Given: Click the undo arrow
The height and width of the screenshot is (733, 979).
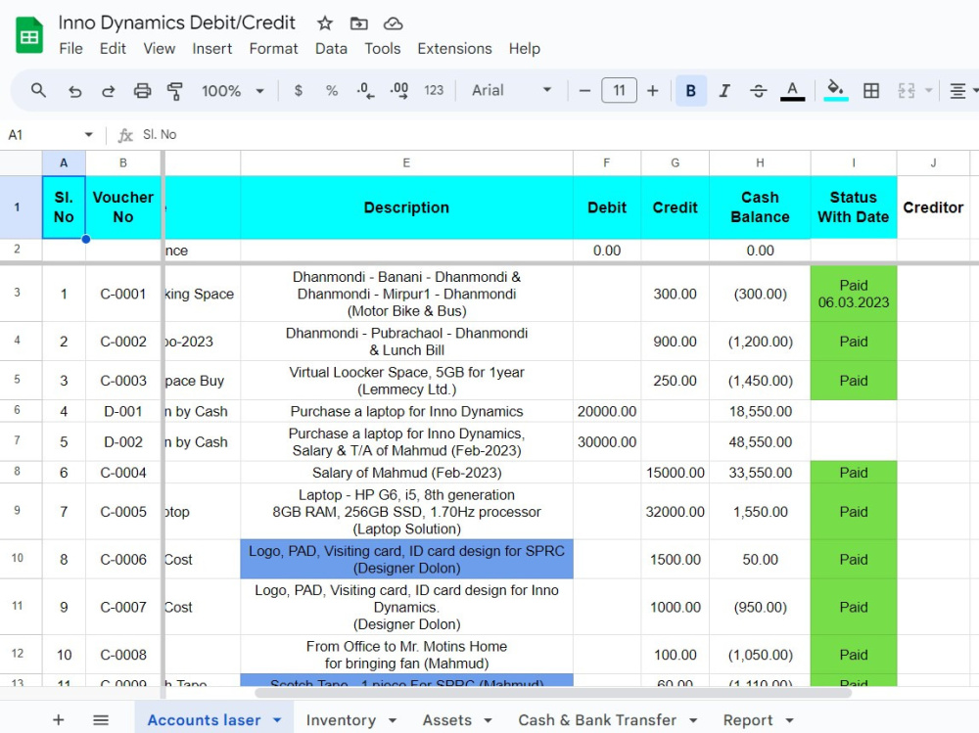Looking at the screenshot, I should (x=75, y=91).
